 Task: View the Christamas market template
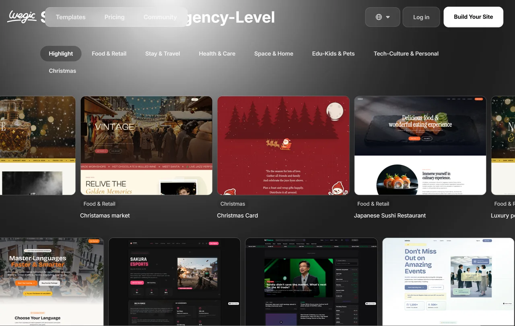click(146, 145)
